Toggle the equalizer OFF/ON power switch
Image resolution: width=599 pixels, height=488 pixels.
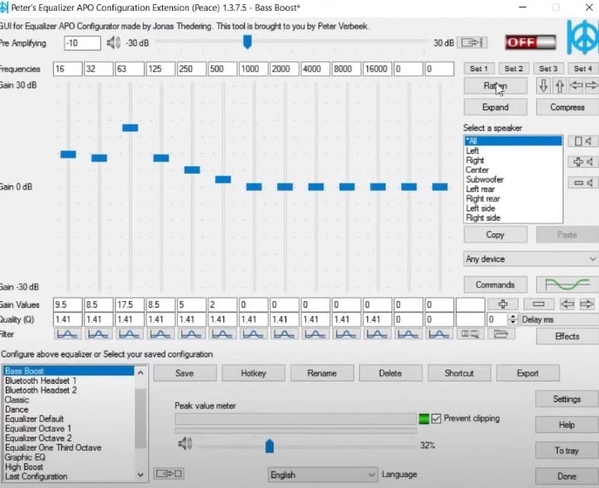pyautogui.click(x=530, y=42)
